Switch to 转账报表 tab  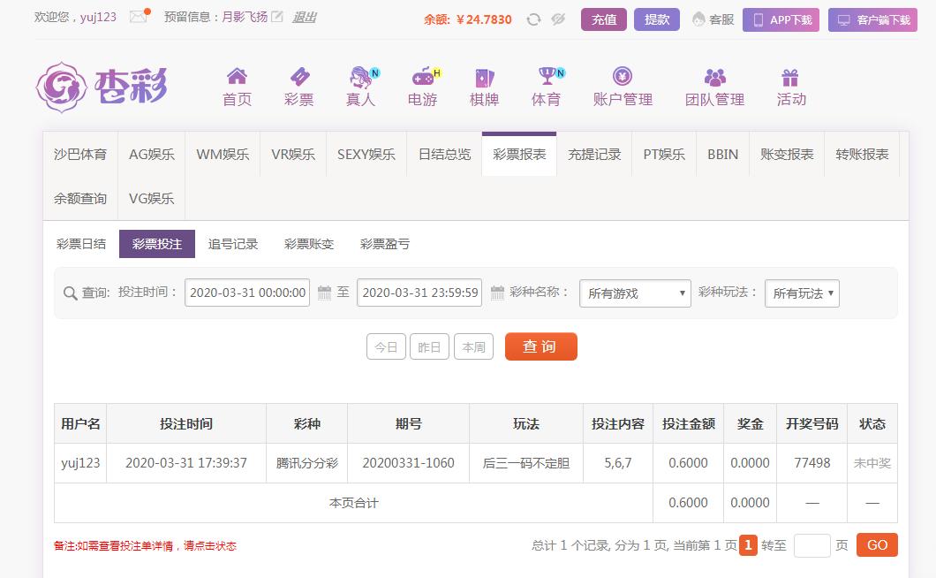coord(862,154)
